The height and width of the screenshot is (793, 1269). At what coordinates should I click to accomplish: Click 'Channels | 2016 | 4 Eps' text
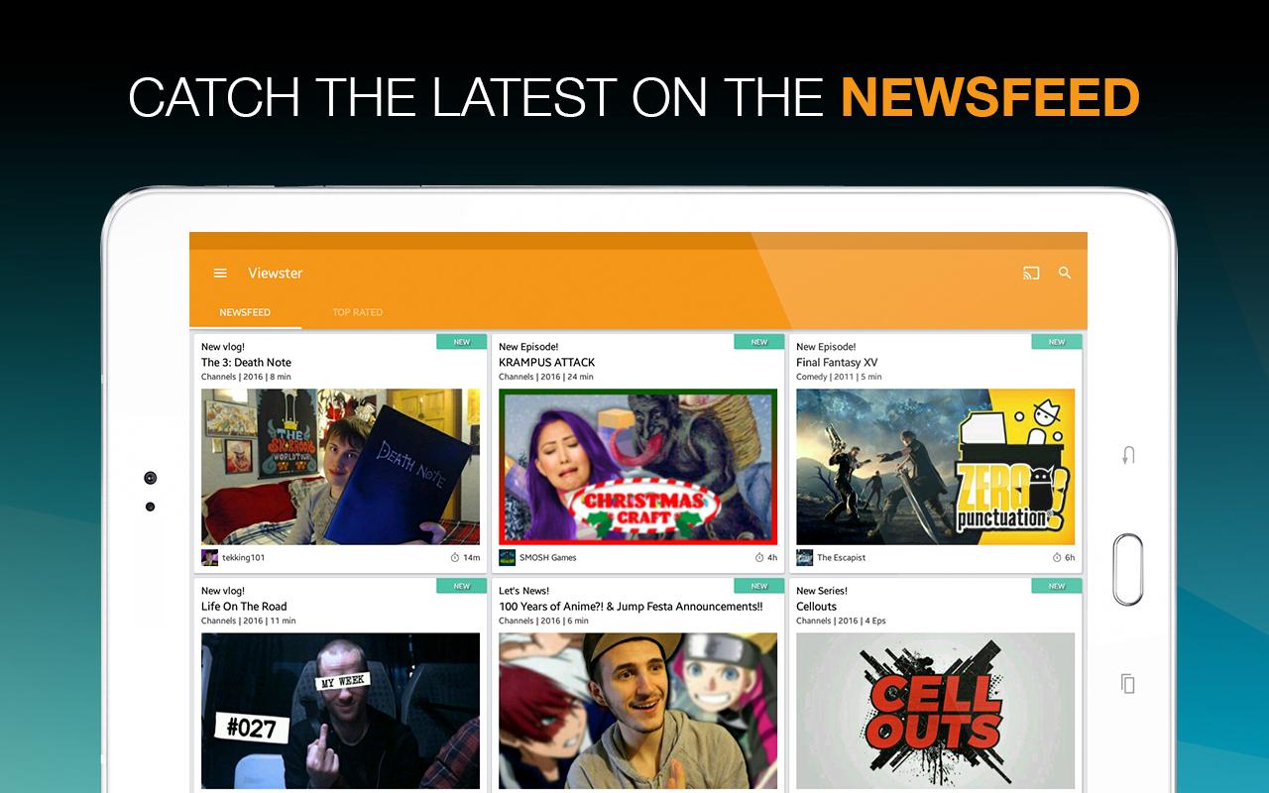841,621
